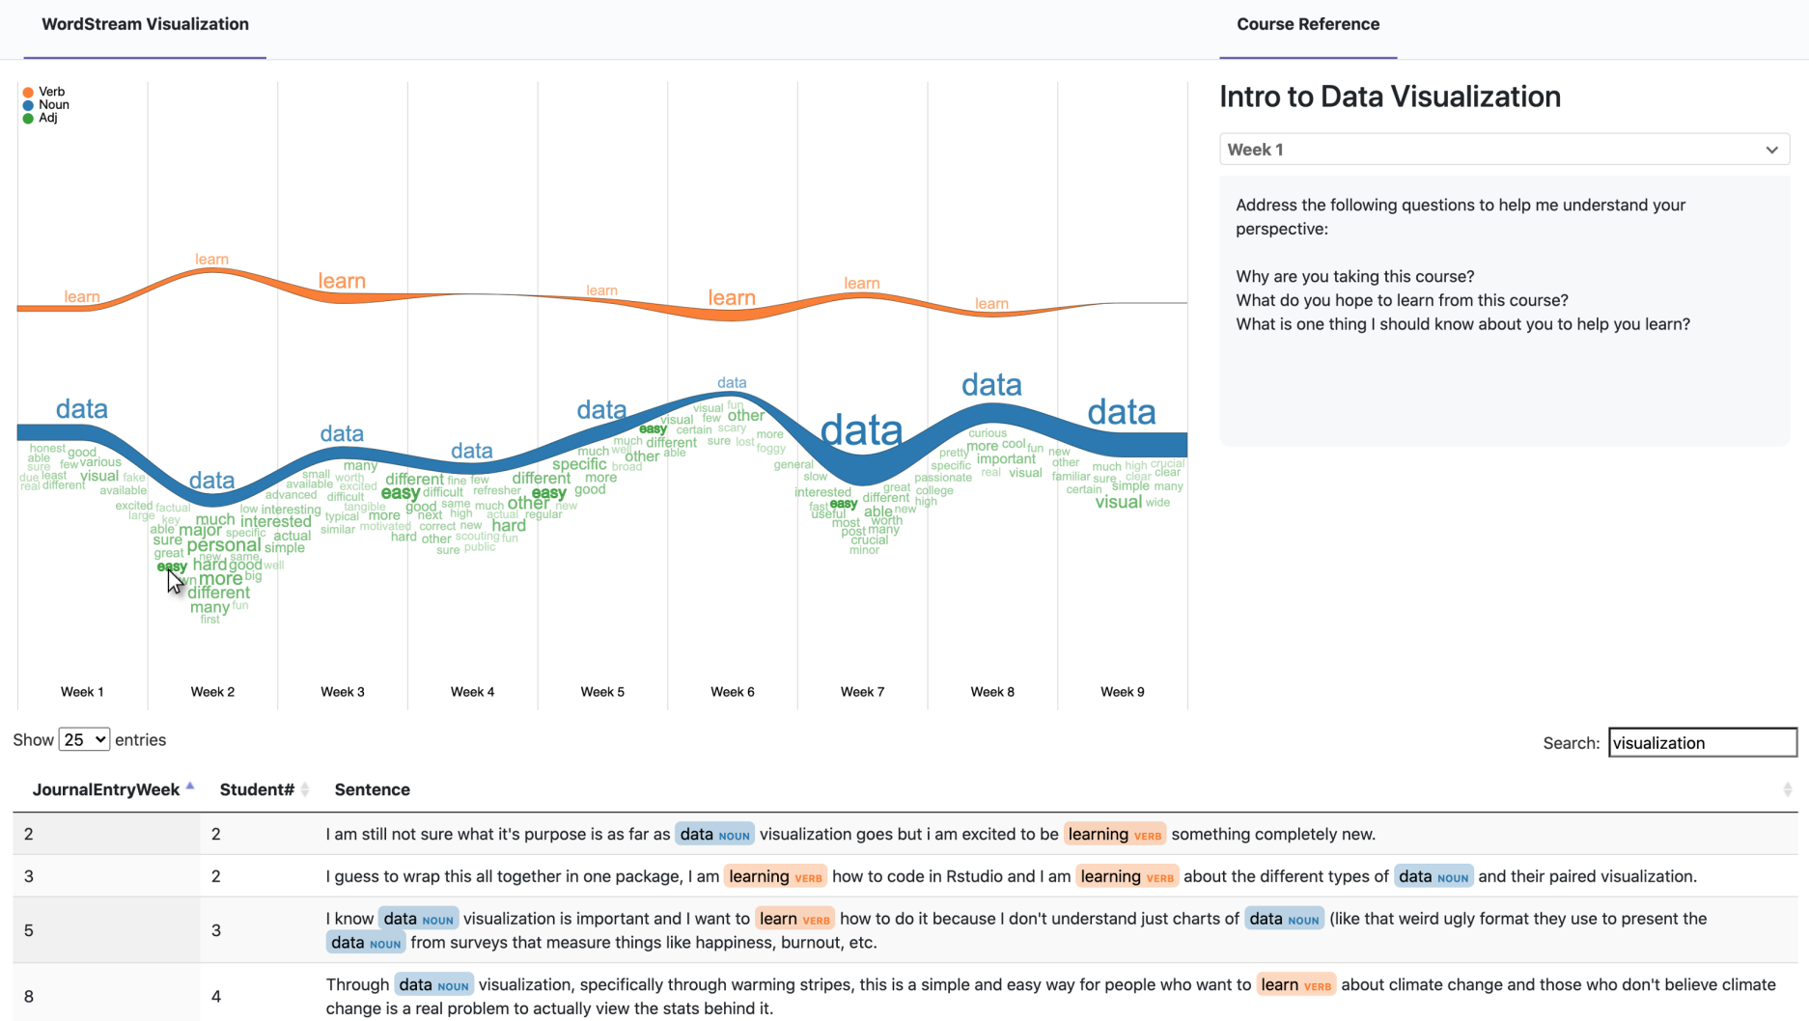This screenshot has width=1809, height=1021.
Task: Click the orange "learn" word in Week 3
Action: (x=342, y=281)
